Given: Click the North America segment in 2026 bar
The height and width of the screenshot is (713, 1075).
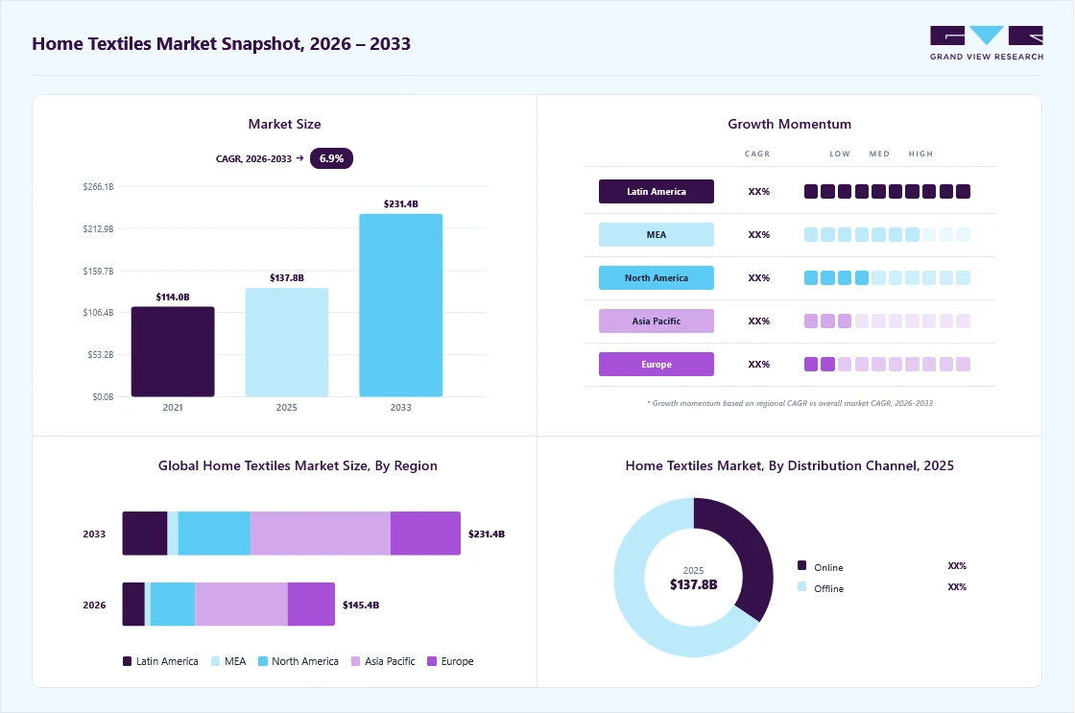Looking at the screenshot, I should 173,604.
